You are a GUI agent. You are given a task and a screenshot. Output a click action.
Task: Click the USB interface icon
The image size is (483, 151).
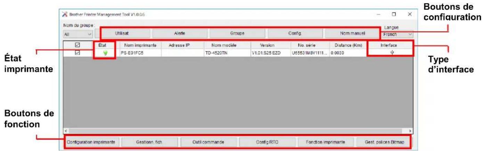coord(392,53)
